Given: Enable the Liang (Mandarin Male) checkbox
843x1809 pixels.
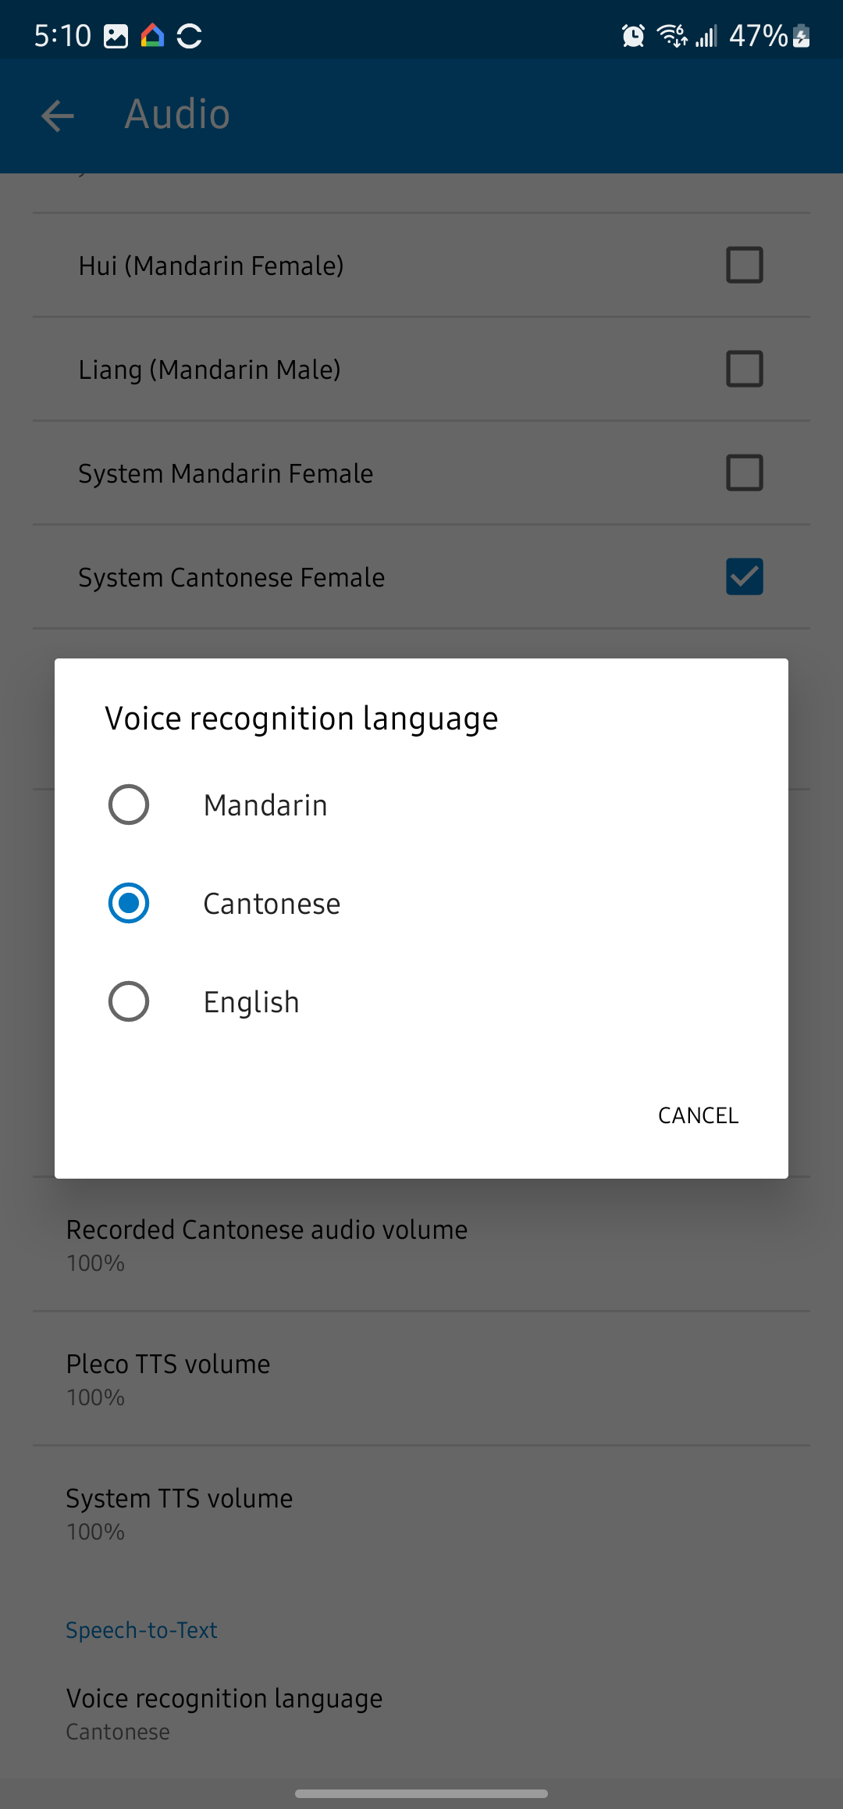Looking at the screenshot, I should 744,369.
